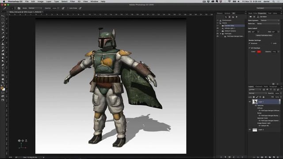This screenshot has width=283, height=159.
Task: Select the Blur tool
Action: (x=3, y=58)
